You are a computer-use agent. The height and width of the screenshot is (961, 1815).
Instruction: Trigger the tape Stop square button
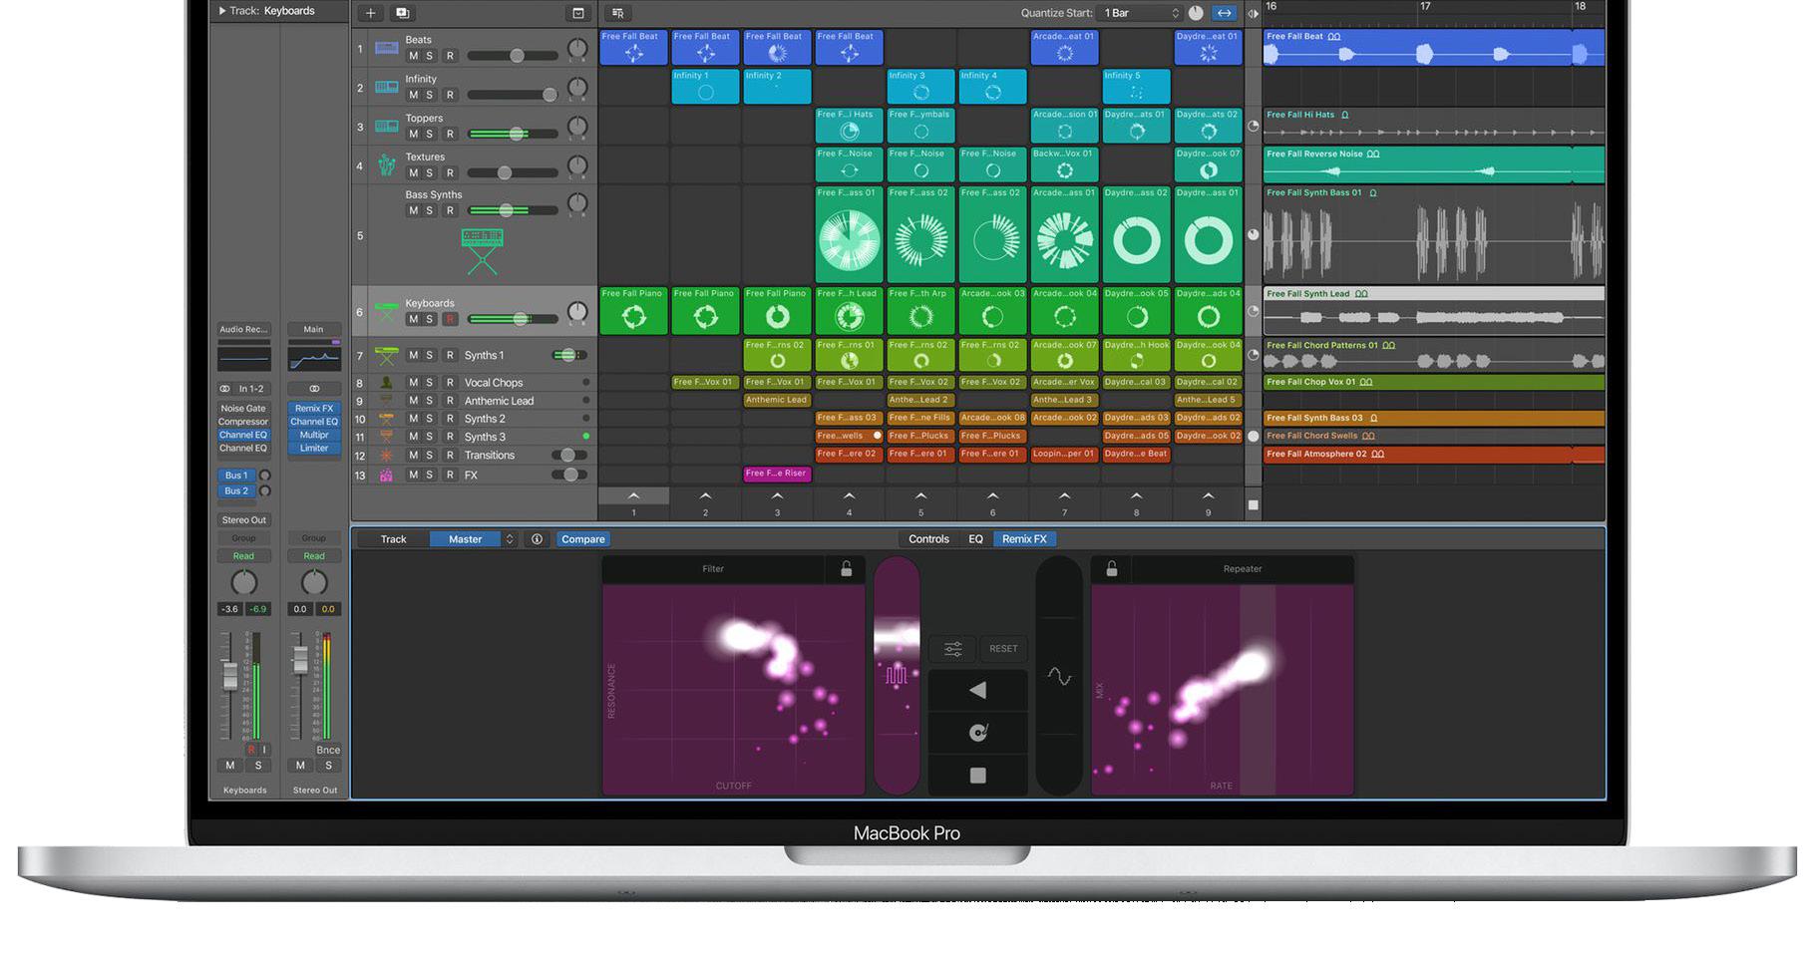coord(977,776)
